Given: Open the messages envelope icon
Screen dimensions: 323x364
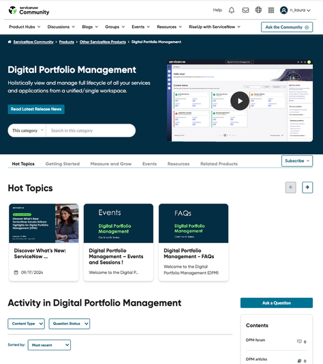Looking at the screenshot, I should click(245, 10).
